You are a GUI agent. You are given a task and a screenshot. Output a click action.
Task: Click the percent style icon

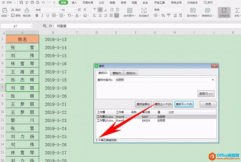pyautogui.click(x=163, y=16)
